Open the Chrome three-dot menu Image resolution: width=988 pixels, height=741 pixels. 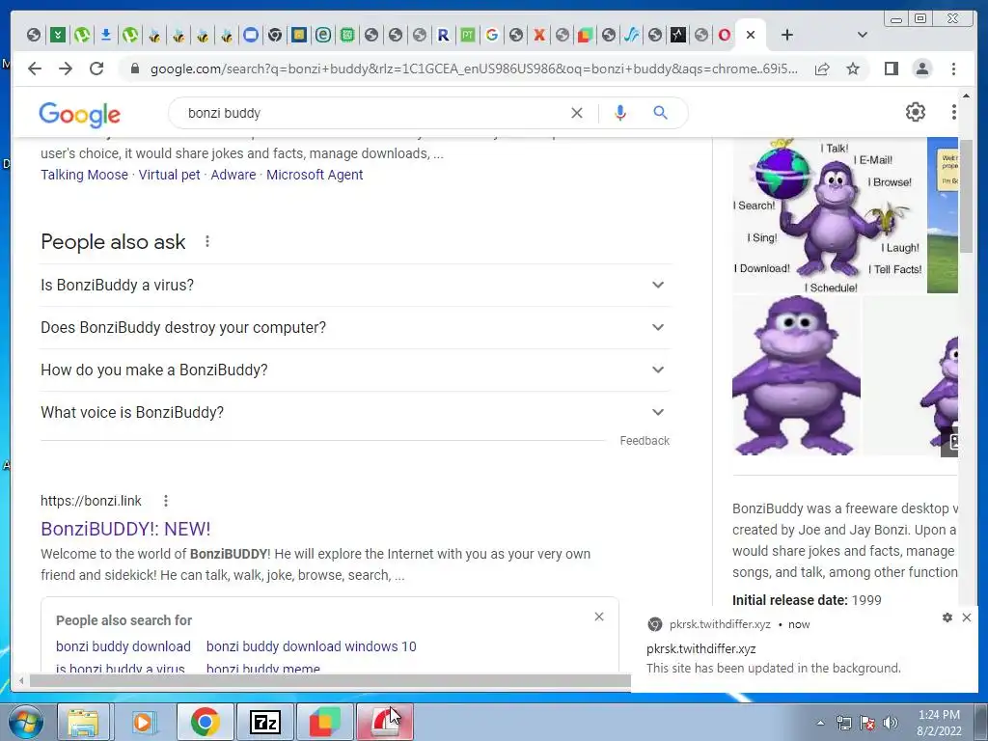pos(953,69)
